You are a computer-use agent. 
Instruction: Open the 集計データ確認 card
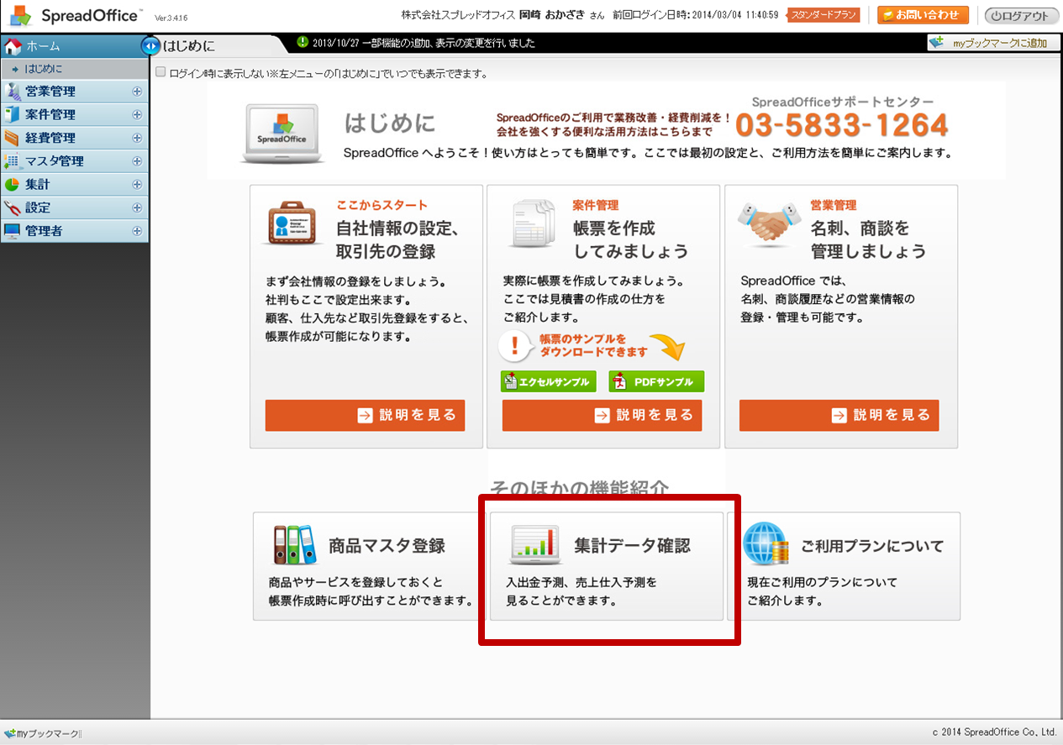tap(606, 566)
